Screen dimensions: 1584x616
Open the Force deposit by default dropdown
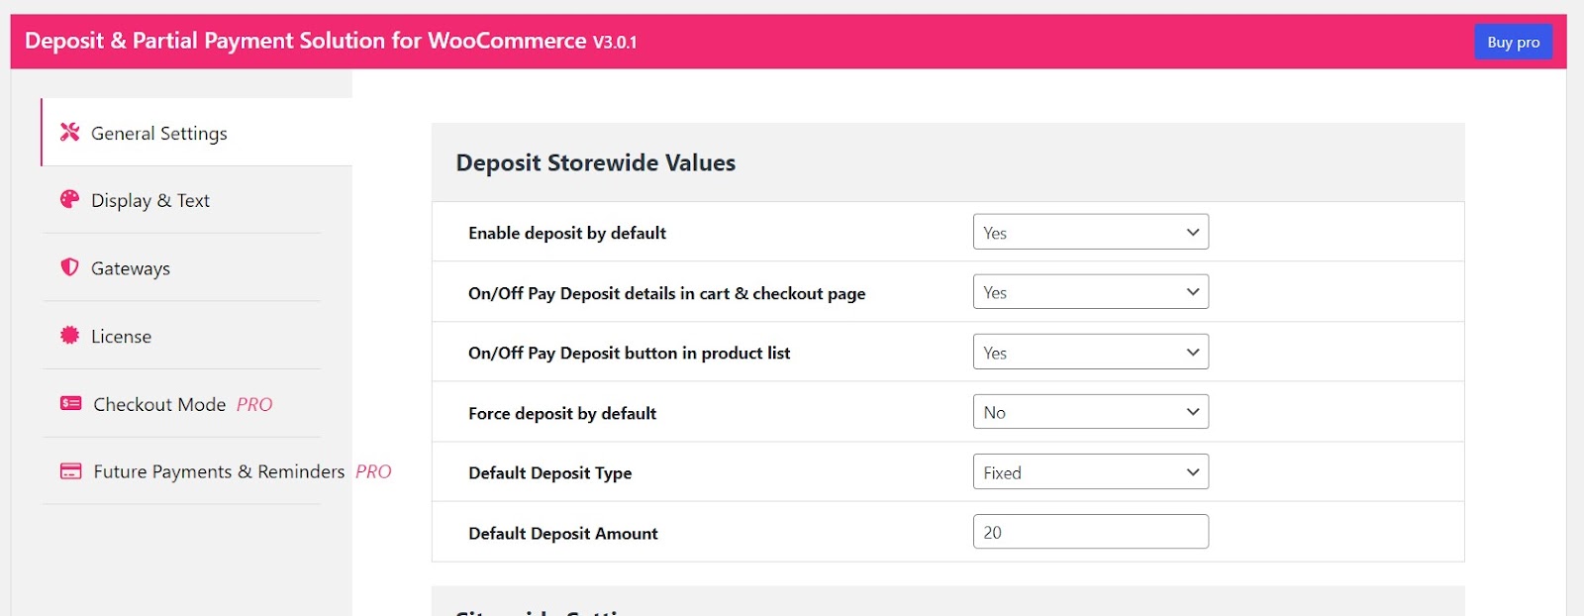pyautogui.click(x=1090, y=412)
